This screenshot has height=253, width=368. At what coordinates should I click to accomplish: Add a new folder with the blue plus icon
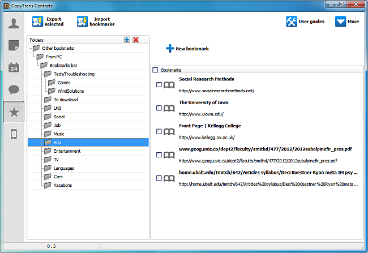(x=127, y=40)
